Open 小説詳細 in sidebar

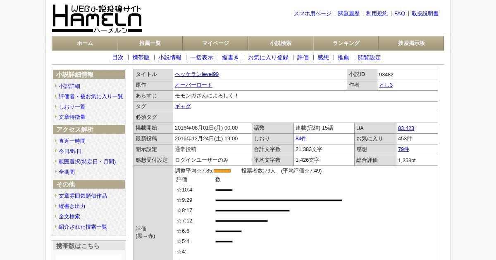pos(69,86)
